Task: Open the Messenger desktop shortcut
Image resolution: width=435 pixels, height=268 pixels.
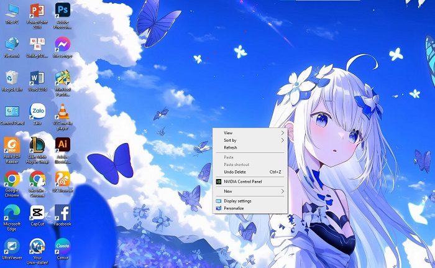Action: 63,47
